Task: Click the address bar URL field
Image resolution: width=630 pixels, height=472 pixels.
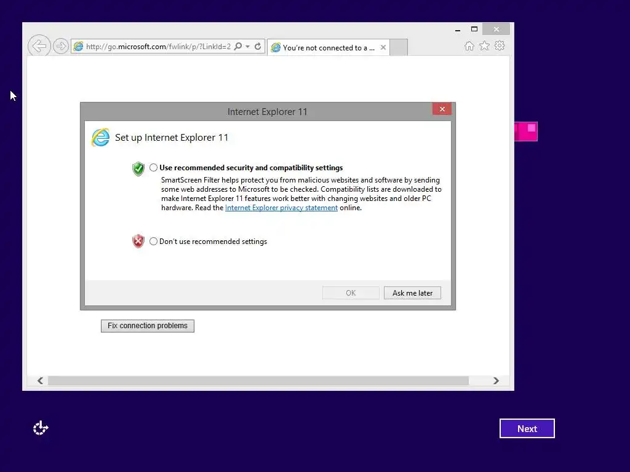Action: 158,47
